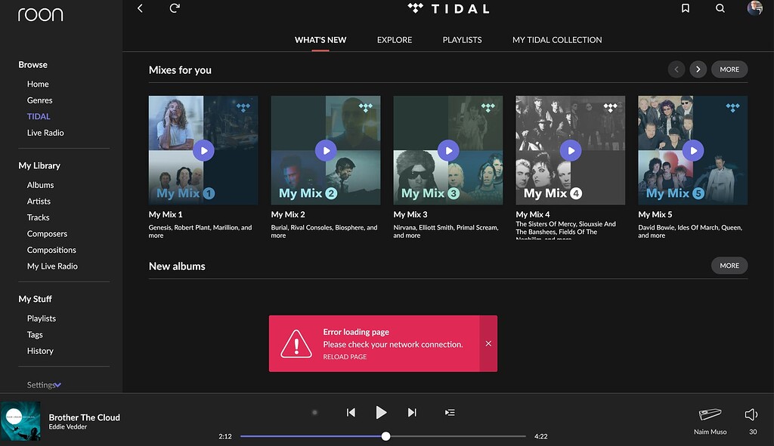Click the bookmark icon near the top right
Screen dimensions: 774x446
[685, 8]
